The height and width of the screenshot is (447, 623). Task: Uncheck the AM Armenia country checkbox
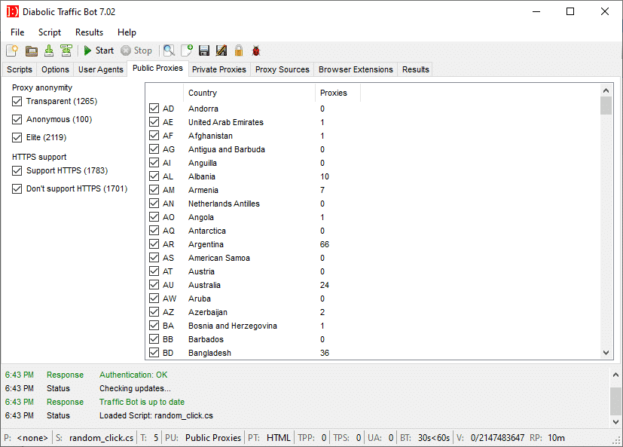tap(154, 190)
